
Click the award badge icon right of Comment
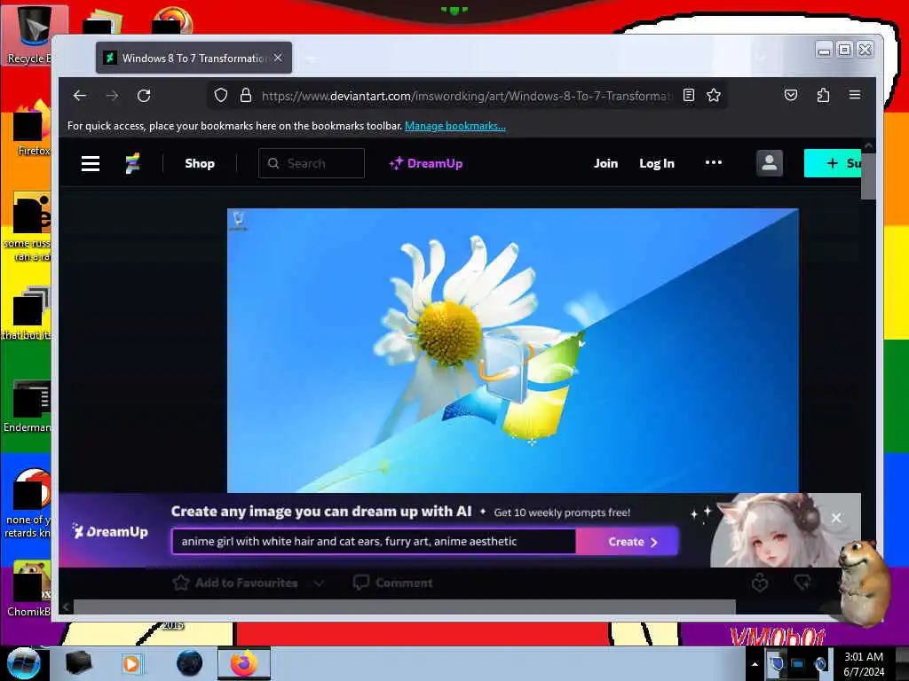760,583
